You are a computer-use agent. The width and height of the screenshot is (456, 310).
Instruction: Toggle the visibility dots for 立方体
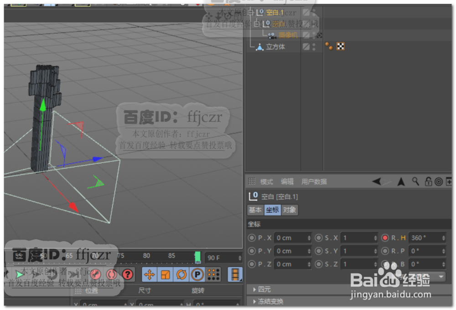[x=314, y=47]
